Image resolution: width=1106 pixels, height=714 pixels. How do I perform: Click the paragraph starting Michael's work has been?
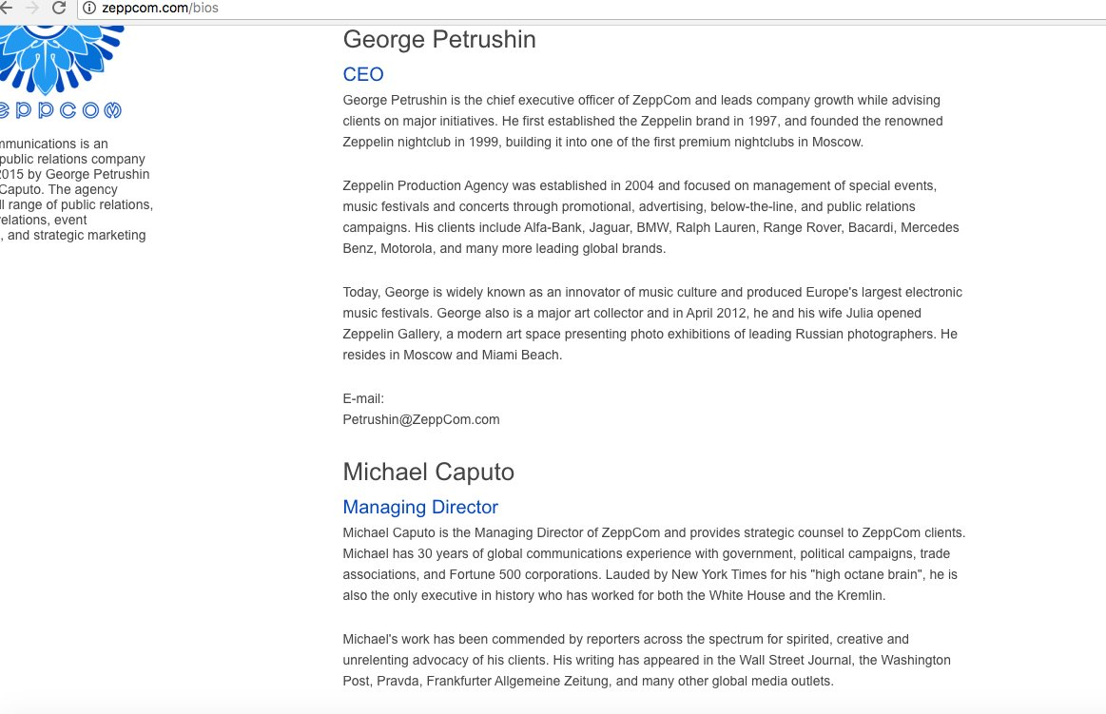pyautogui.click(x=647, y=660)
